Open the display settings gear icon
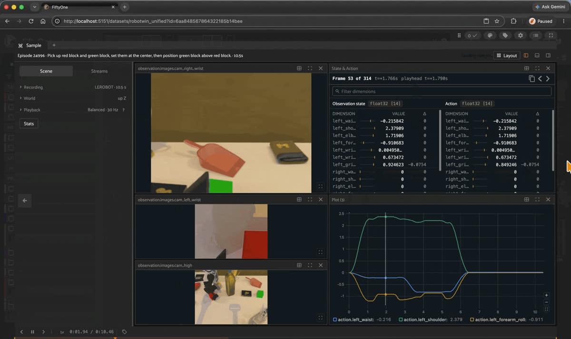571x339 pixels. 521,36
